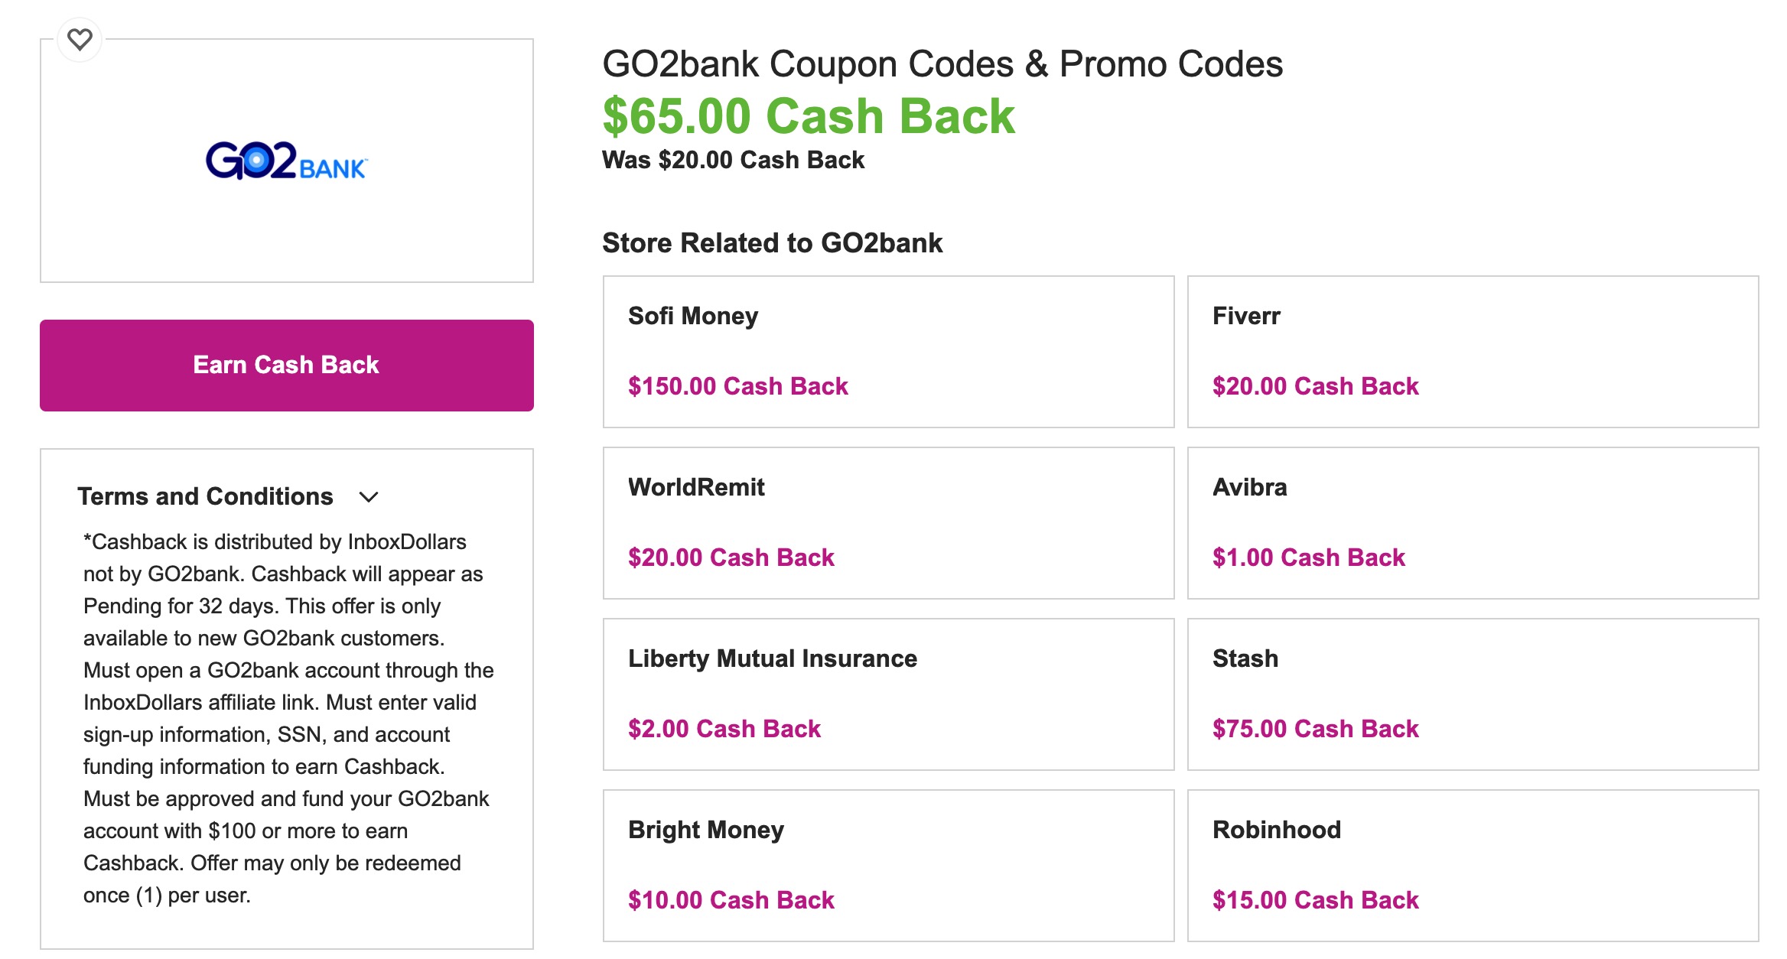Choose the Bright Money card

point(888,866)
